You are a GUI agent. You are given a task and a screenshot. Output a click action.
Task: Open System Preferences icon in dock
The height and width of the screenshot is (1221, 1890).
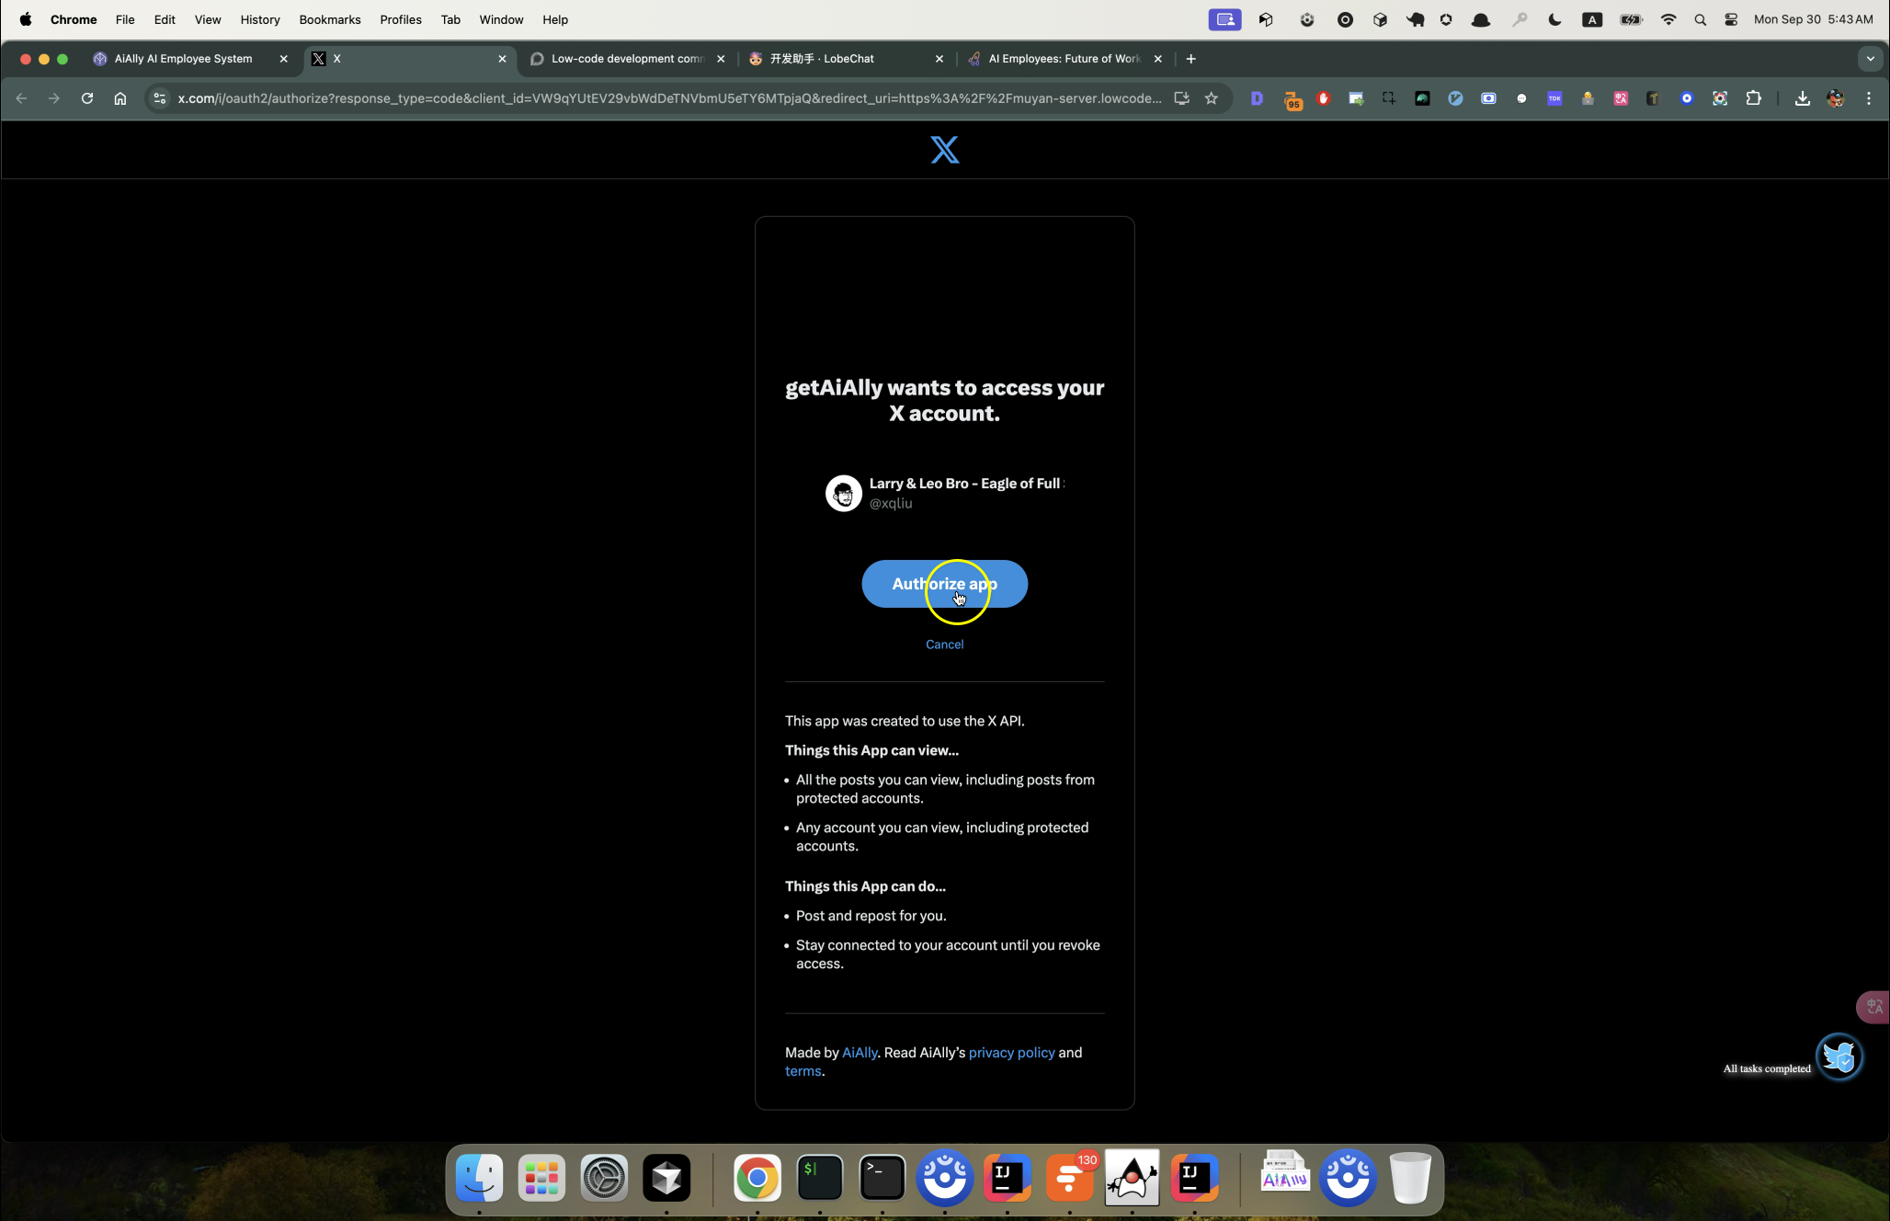(x=603, y=1179)
